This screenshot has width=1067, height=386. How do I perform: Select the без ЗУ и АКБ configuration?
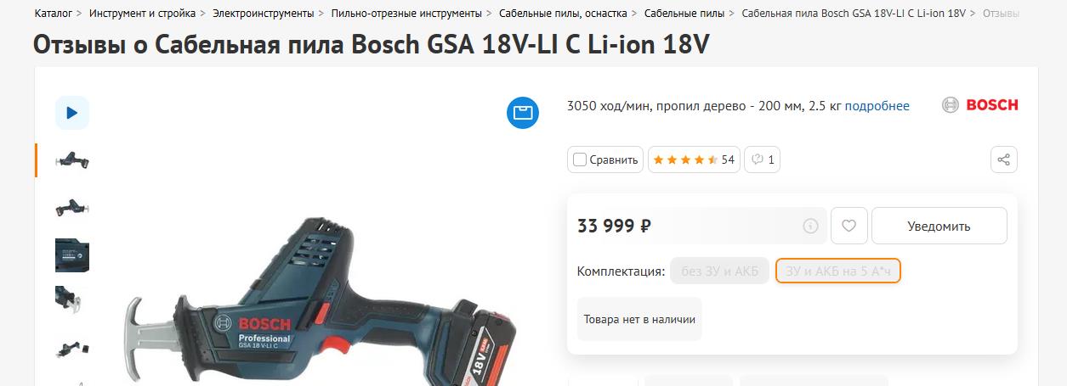(x=719, y=271)
